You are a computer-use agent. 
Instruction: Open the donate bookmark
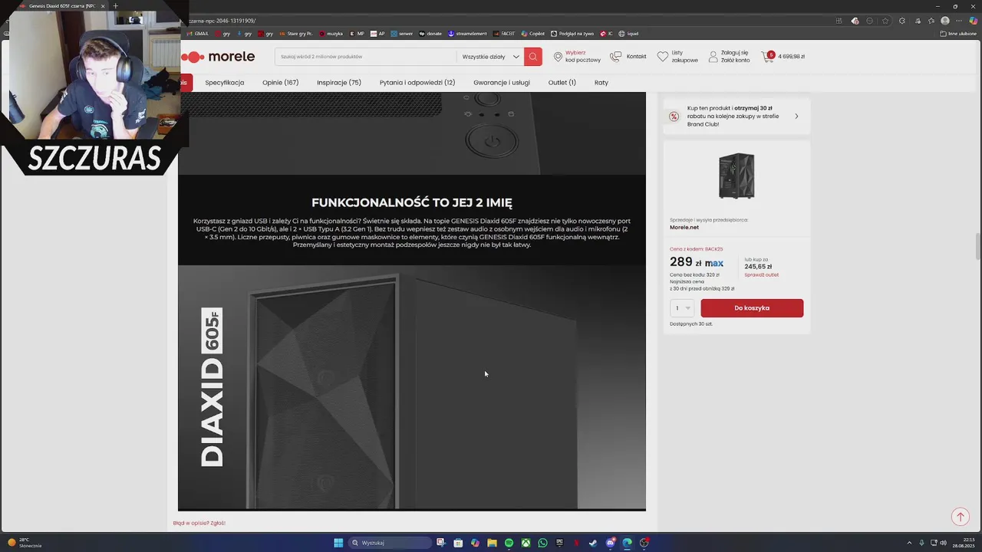430,34
